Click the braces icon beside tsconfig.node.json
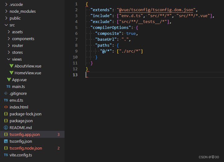The width and height of the screenshot is (224, 162). pyautogui.click(x=6, y=148)
